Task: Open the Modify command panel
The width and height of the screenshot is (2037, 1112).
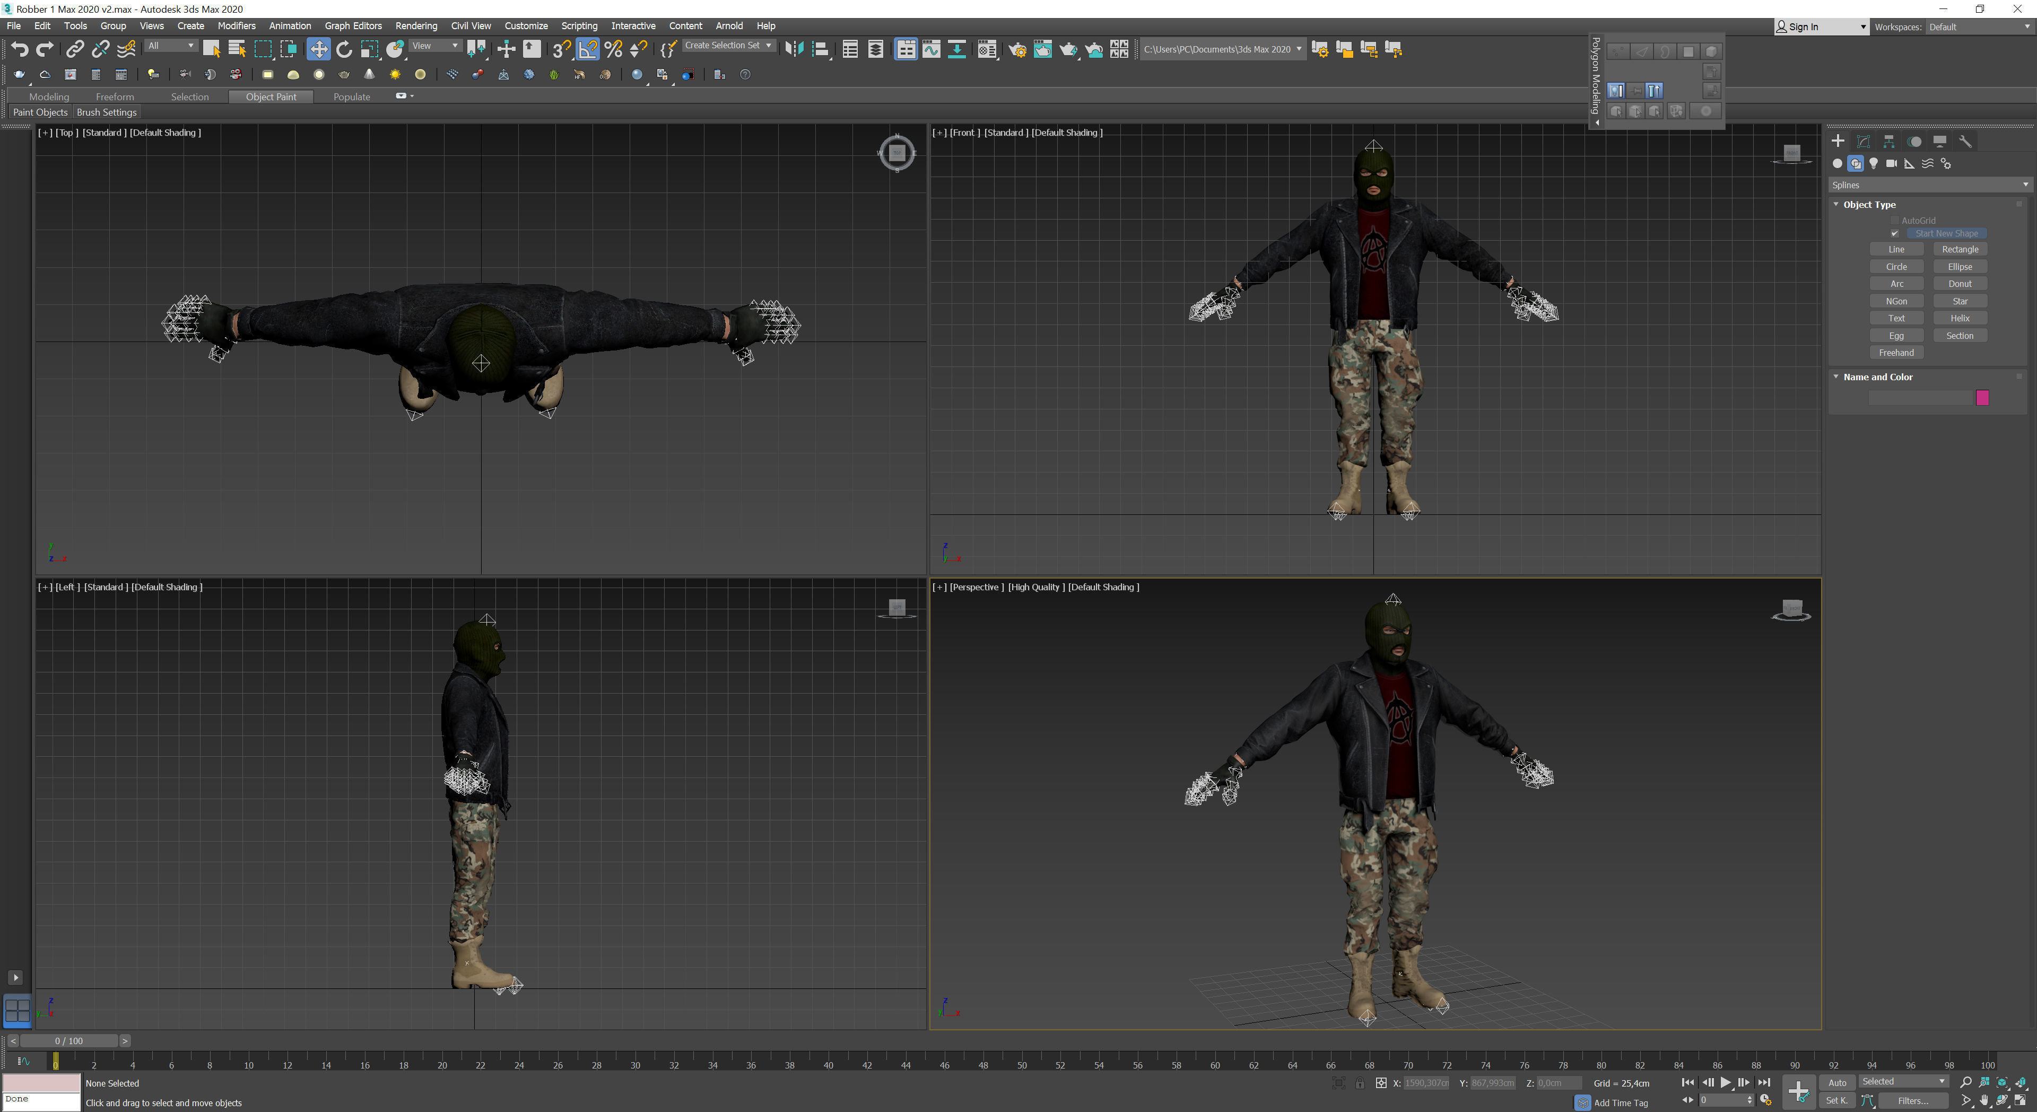Action: pos(1863,142)
